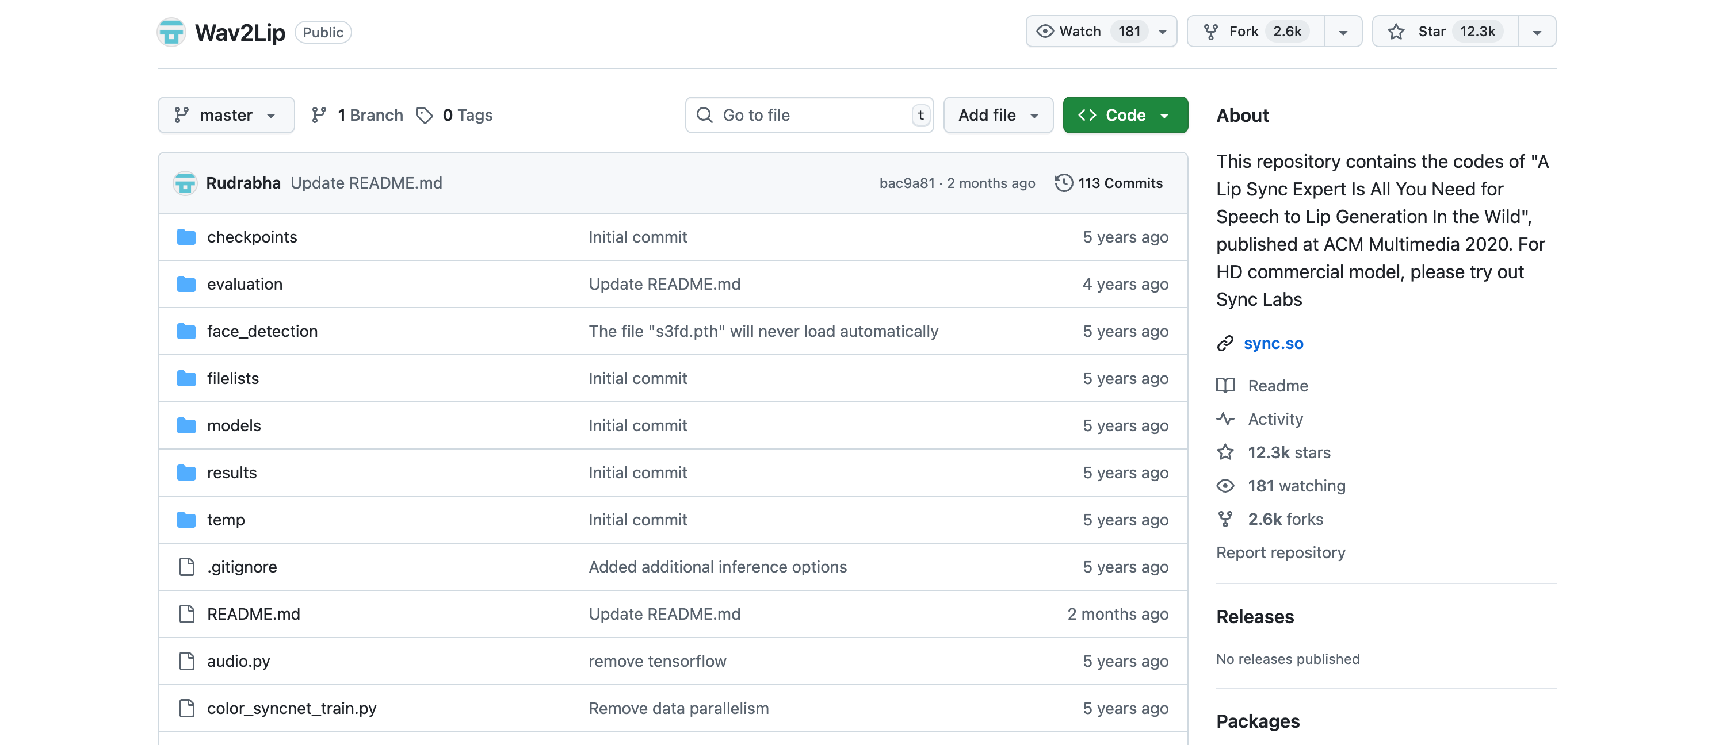Click the Rudrabha commit author avatar
The width and height of the screenshot is (1719, 745).
(x=185, y=183)
